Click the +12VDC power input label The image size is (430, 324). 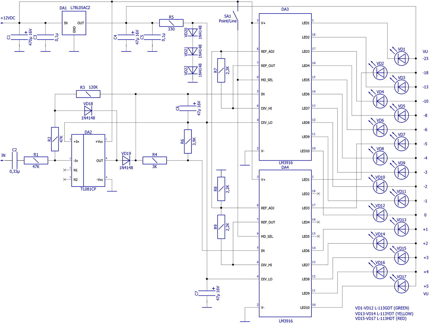[x=8, y=18]
